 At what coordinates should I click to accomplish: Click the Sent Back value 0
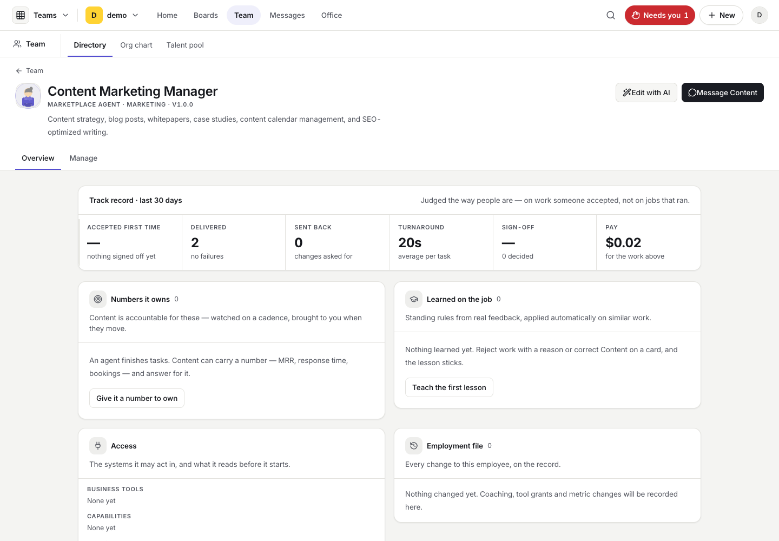click(299, 242)
